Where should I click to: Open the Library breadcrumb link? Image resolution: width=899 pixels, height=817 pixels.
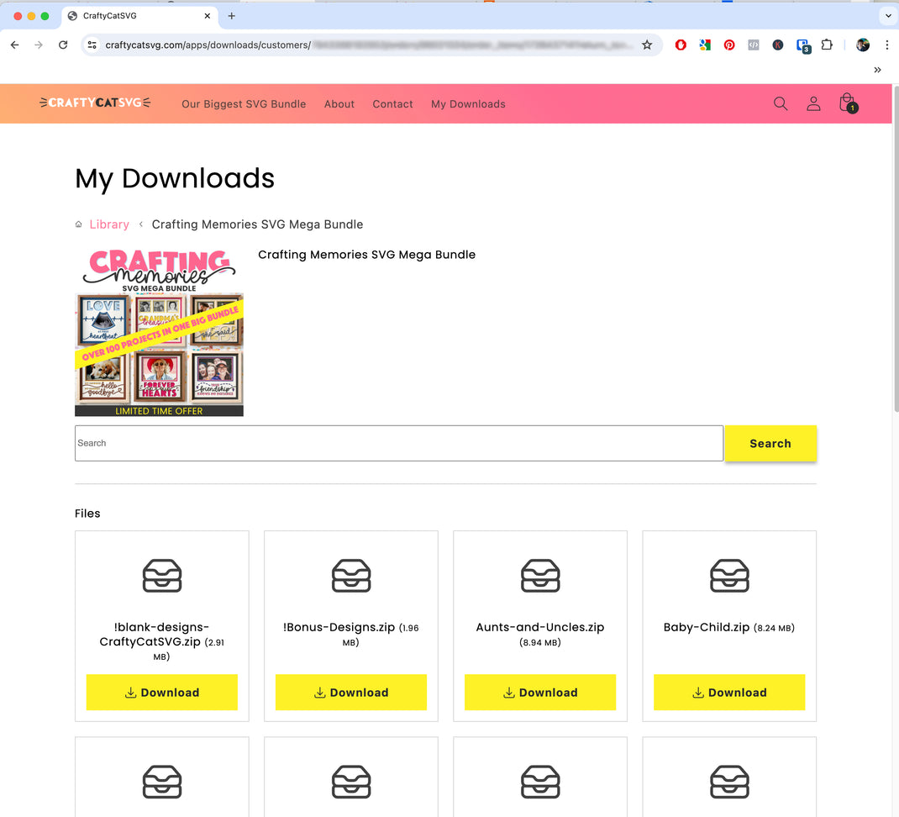click(109, 224)
